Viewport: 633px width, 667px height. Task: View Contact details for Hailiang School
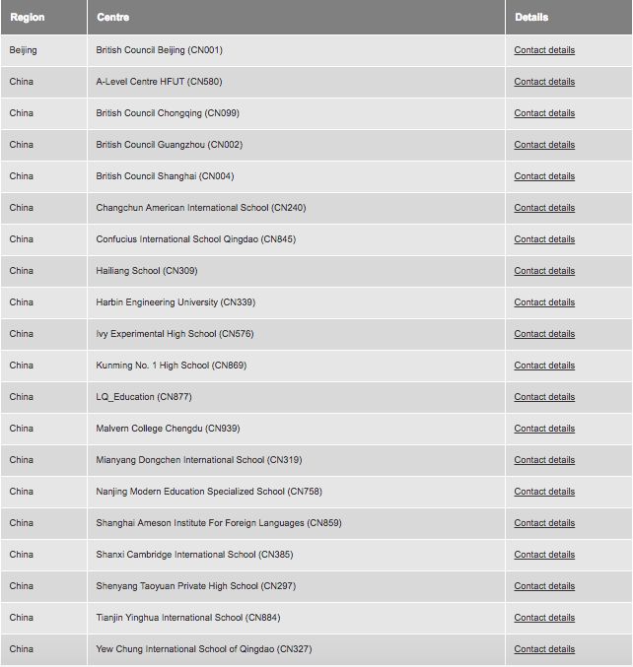tap(544, 271)
